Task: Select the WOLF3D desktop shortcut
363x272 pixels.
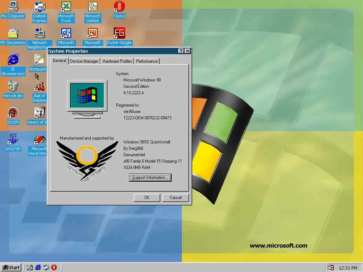Action: tap(13, 142)
